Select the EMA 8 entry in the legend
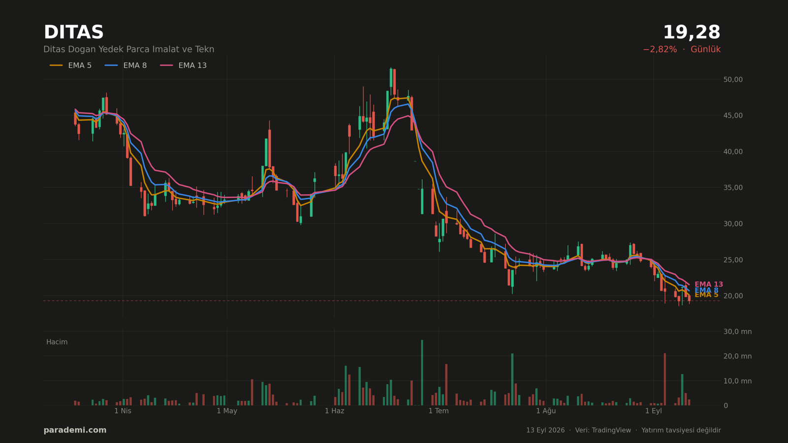The width and height of the screenshot is (788, 443). [x=126, y=65]
